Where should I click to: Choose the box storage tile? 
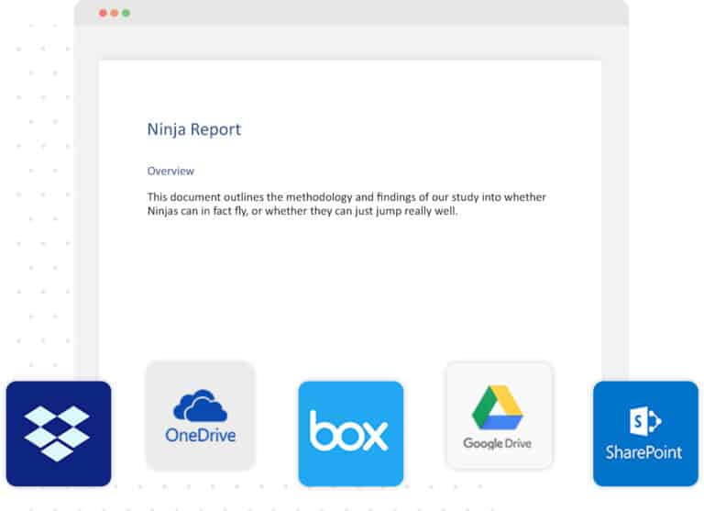pyautogui.click(x=351, y=434)
